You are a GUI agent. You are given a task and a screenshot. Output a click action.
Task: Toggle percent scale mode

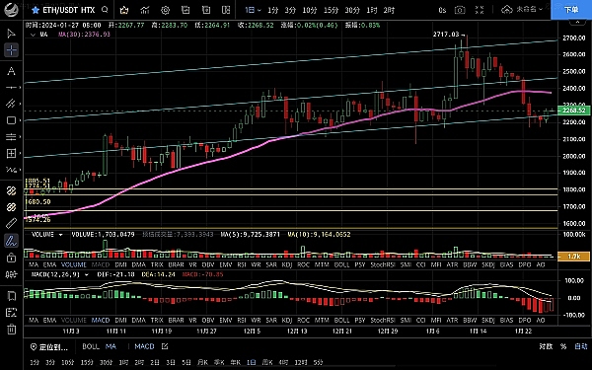pos(563,346)
